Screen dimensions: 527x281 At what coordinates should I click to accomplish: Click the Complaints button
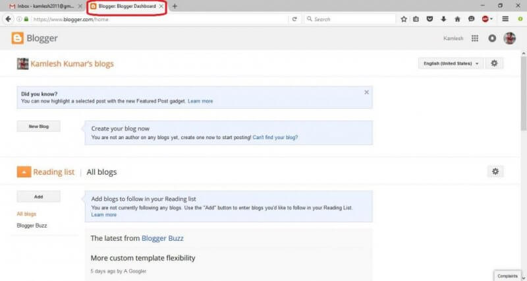point(507,276)
